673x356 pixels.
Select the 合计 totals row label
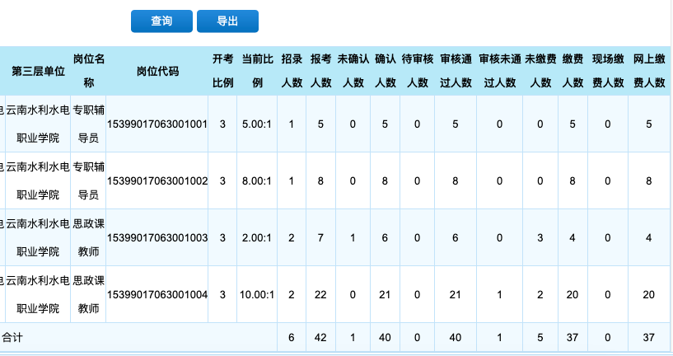click(x=12, y=337)
